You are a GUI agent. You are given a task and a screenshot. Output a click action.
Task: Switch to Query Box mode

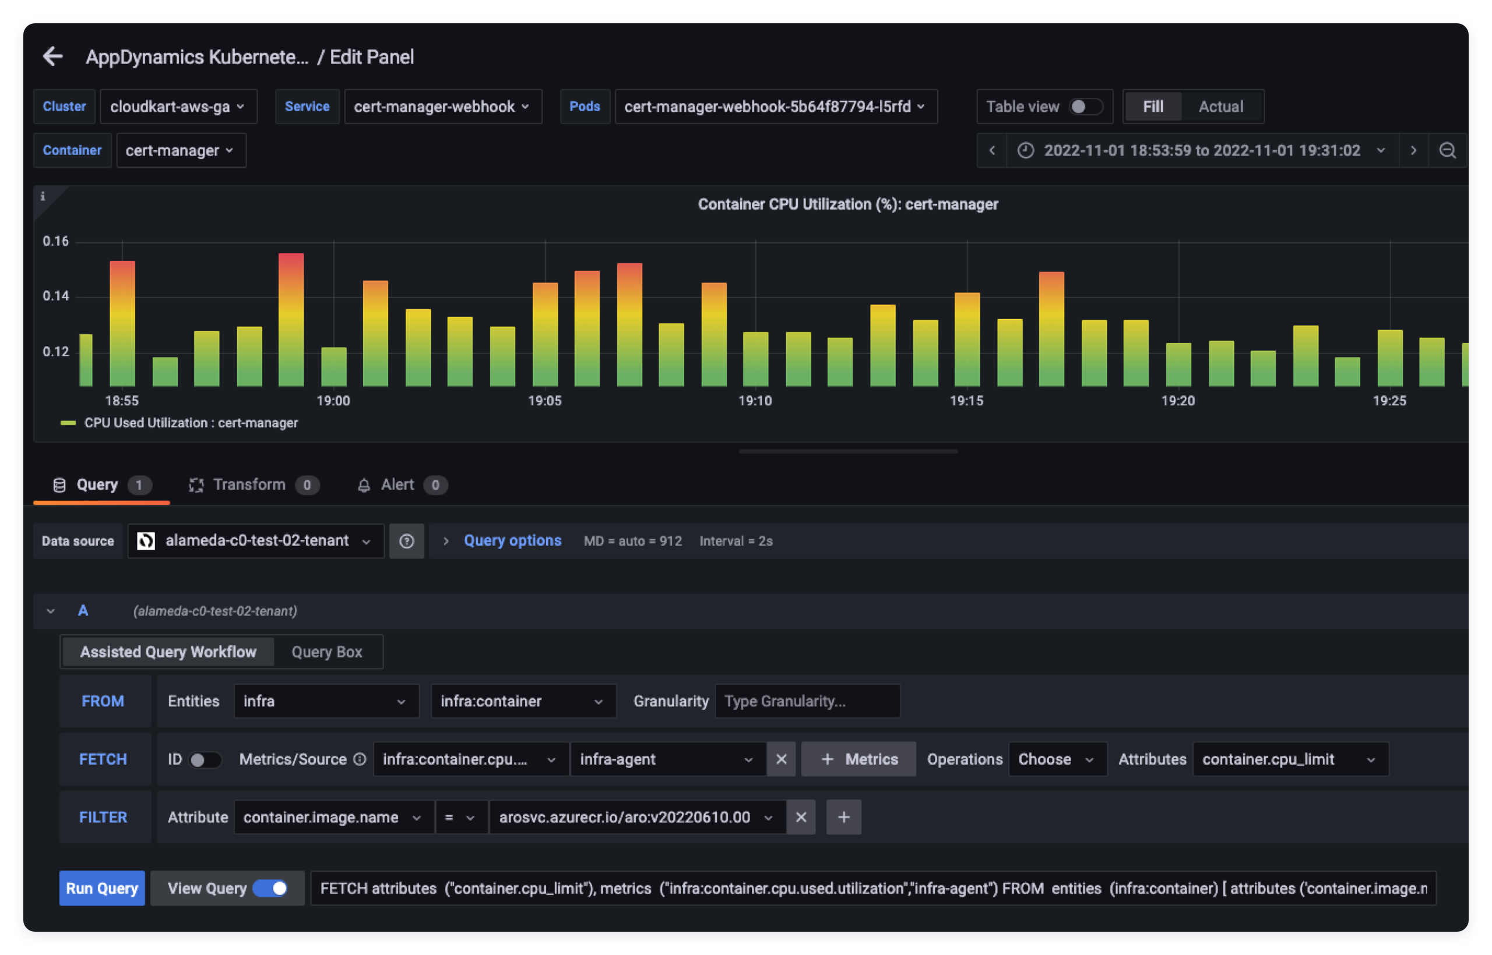(x=326, y=652)
